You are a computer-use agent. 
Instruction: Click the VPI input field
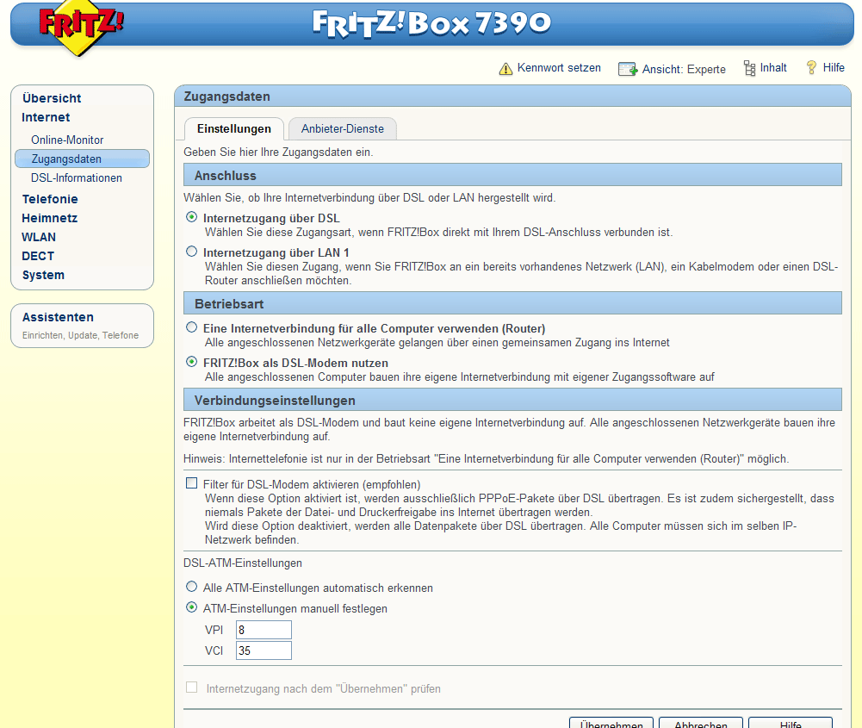click(264, 630)
